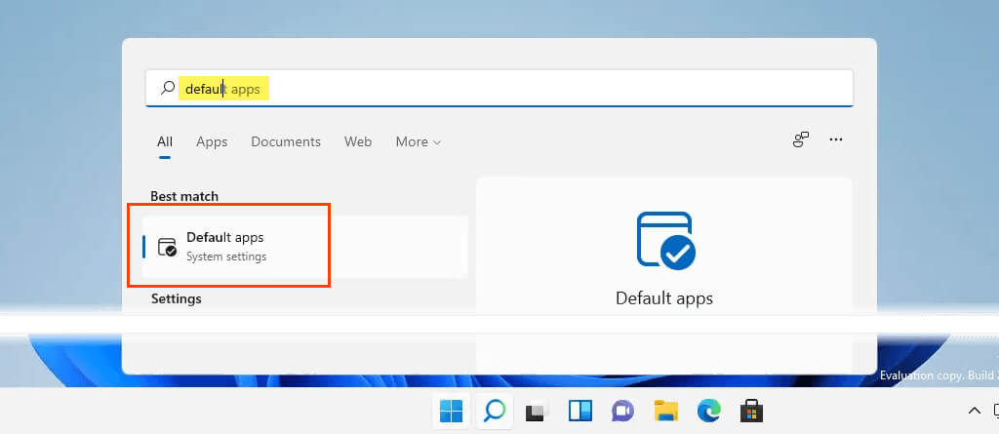Open the three-dot options menu
999x434 pixels.
point(836,139)
